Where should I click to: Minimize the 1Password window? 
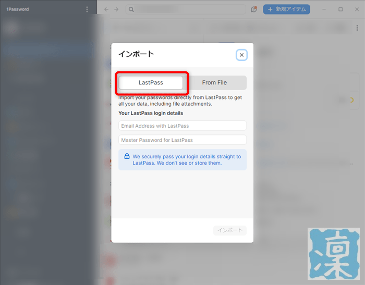(x=324, y=9)
